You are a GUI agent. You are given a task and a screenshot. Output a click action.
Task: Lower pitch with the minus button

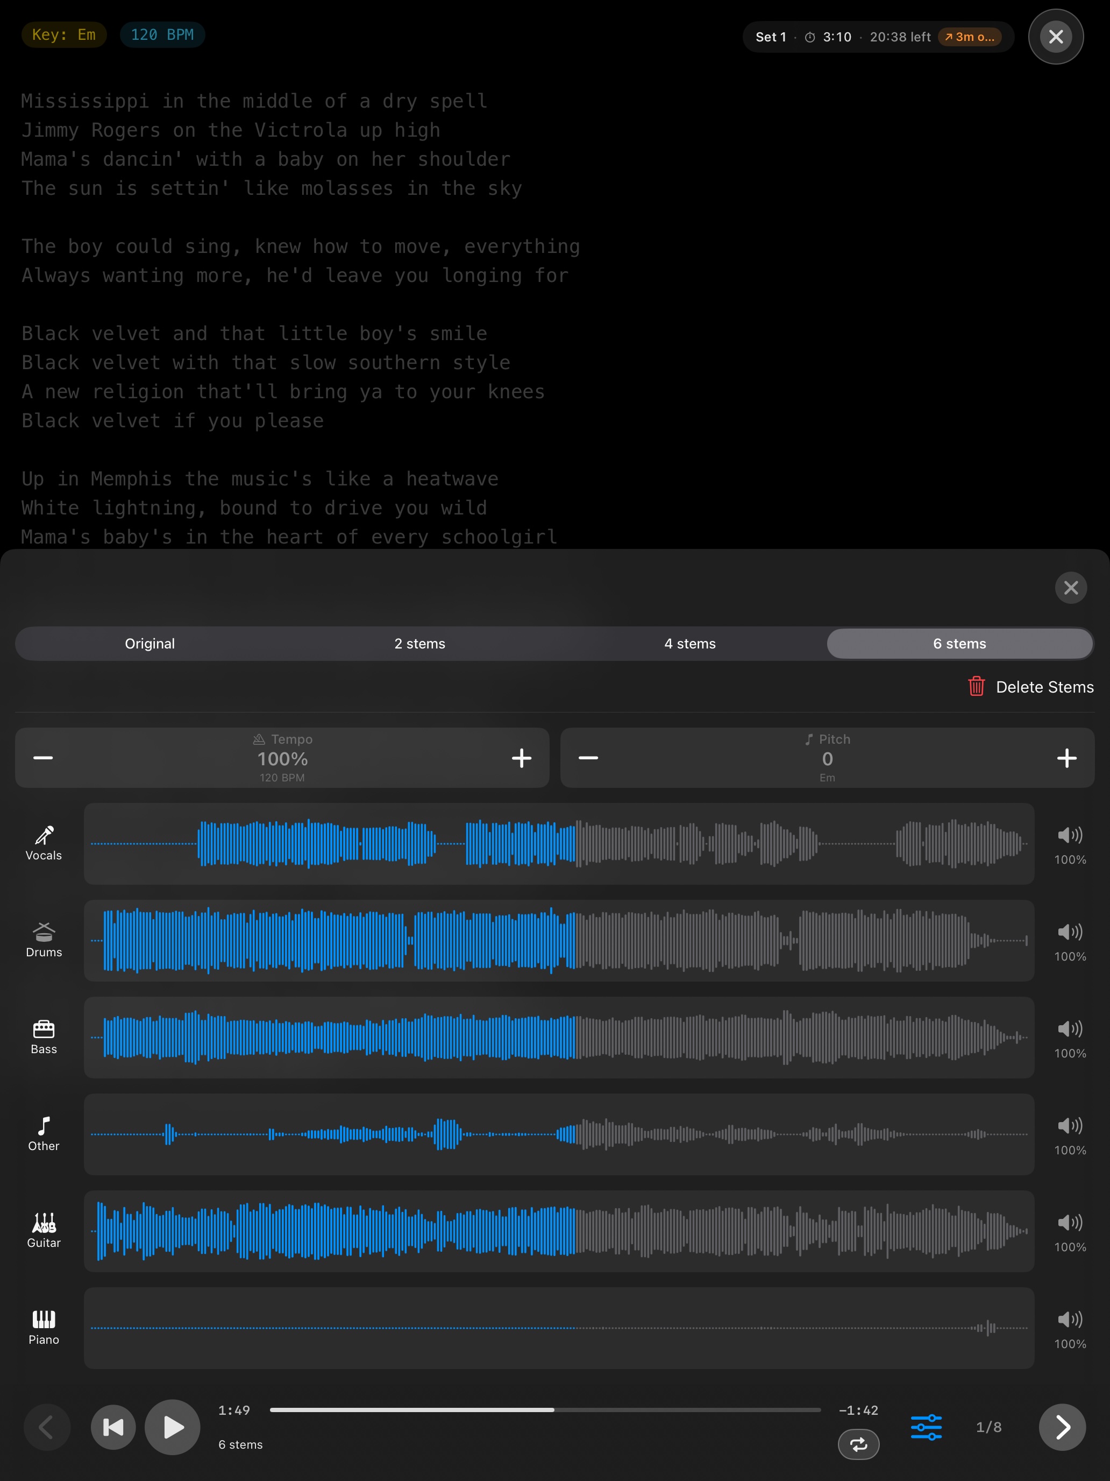pos(588,758)
